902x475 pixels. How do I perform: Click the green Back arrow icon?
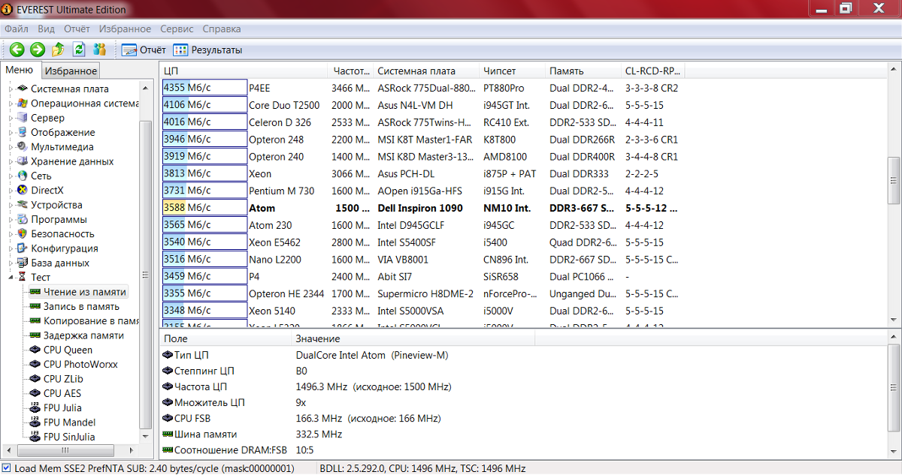(x=17, y=50)
